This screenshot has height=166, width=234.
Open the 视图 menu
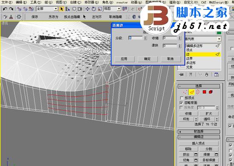point(61,3)
